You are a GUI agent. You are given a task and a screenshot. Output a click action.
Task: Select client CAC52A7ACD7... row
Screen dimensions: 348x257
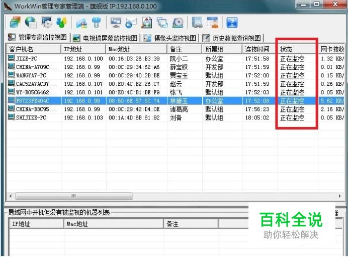click(x=176, y=84)
